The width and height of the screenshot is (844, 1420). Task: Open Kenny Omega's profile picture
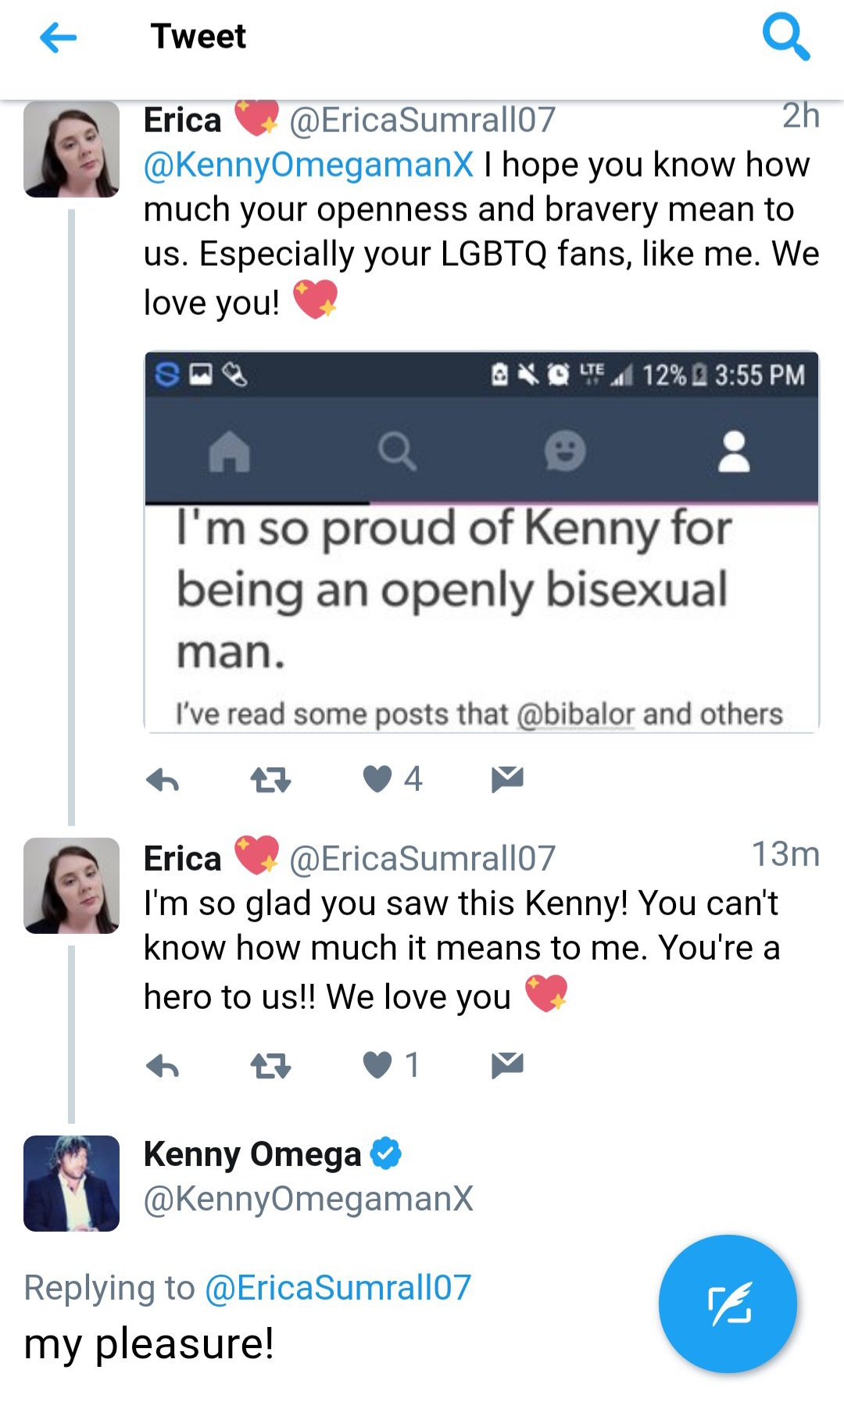coord(71,1183)
